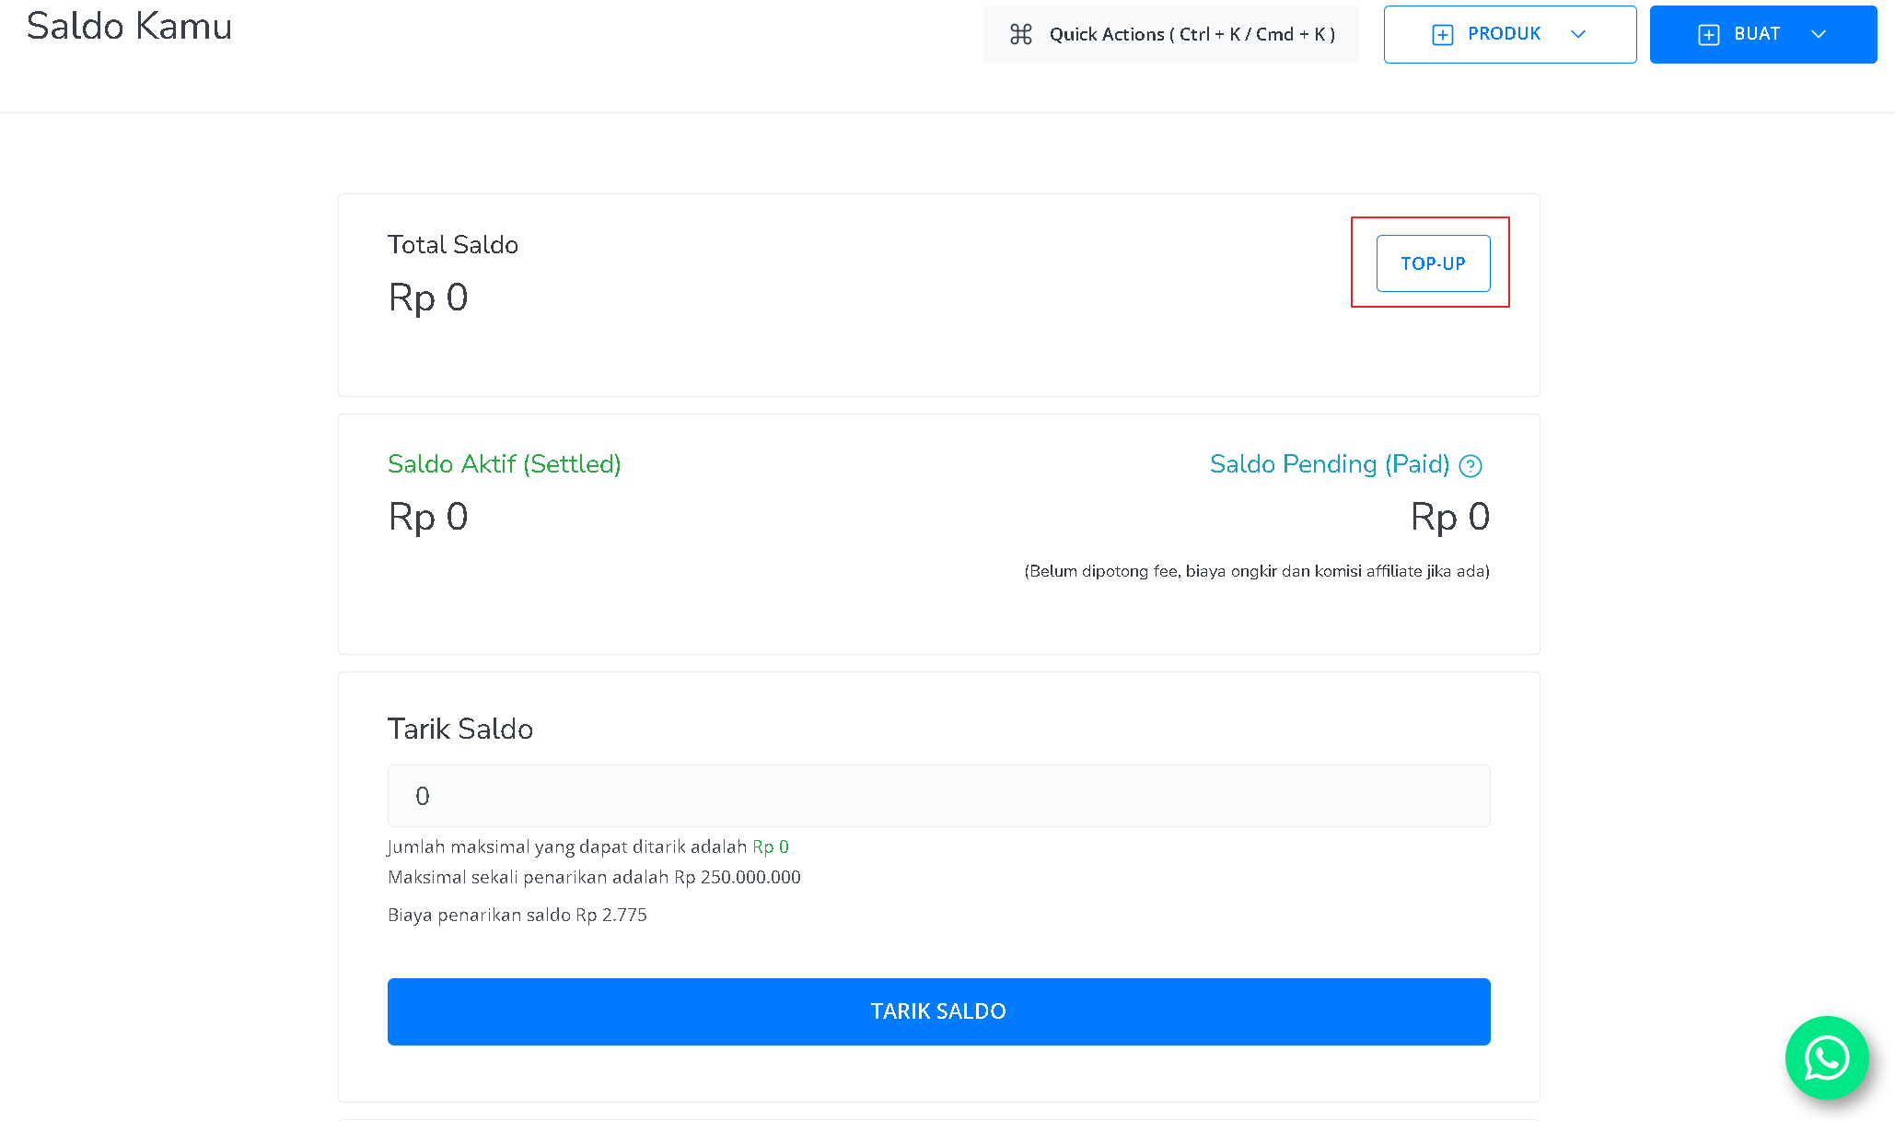Focus the Tarik Saldo amount field

tap(938, 796)
